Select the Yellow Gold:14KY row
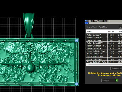The height and width of the screenshot is (92, 122). 104,40
